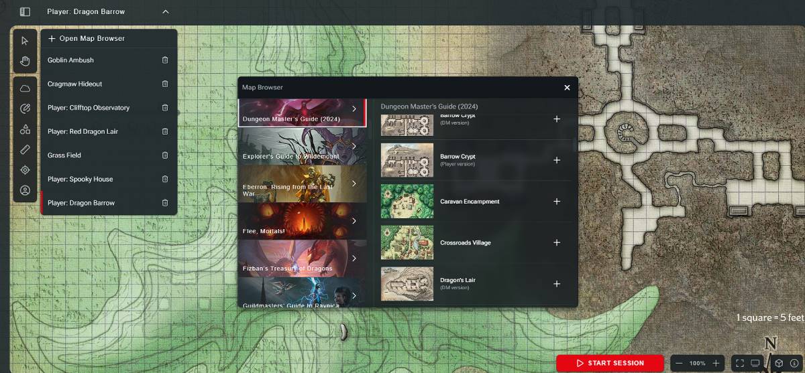
Task: Click the 'Caravan Encampment' label
Action: (470, 202)
